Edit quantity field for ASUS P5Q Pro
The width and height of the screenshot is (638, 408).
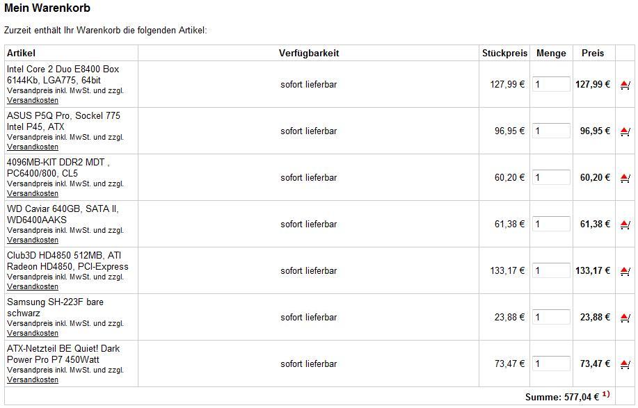coord(551,131)
